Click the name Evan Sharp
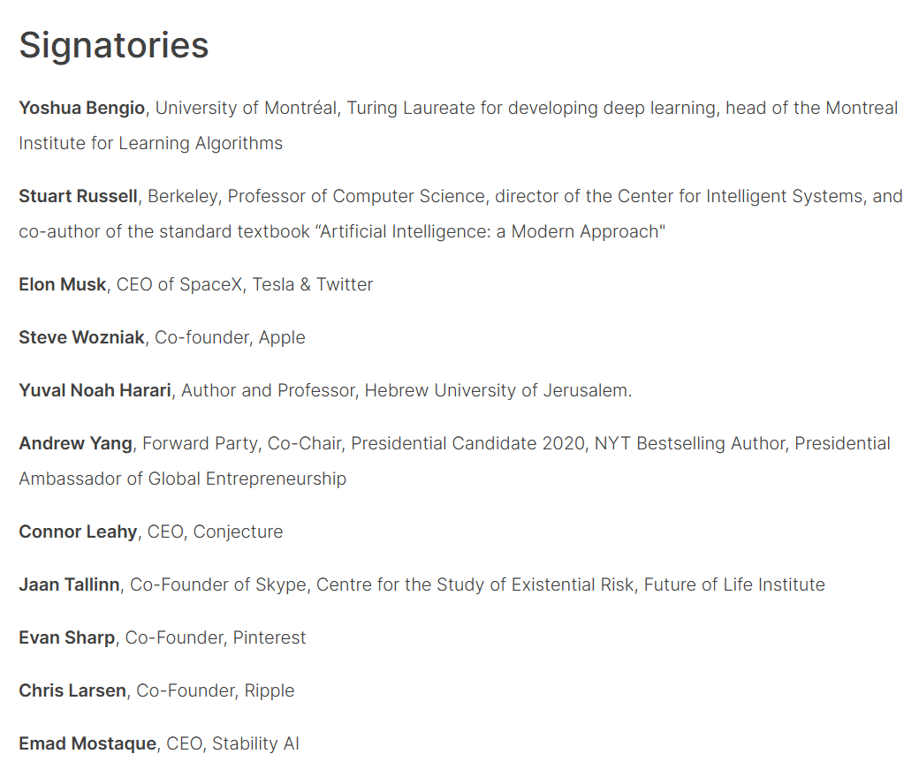The image size is (919, 769). 66,637
